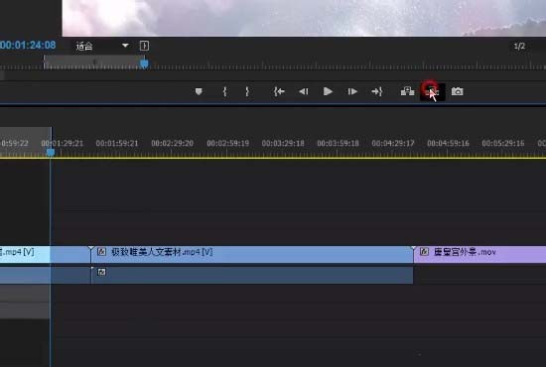The height and width of the screenshot is (367, 546).
Task: Click the program monitor blue playhead
Action: click(144, 64)
